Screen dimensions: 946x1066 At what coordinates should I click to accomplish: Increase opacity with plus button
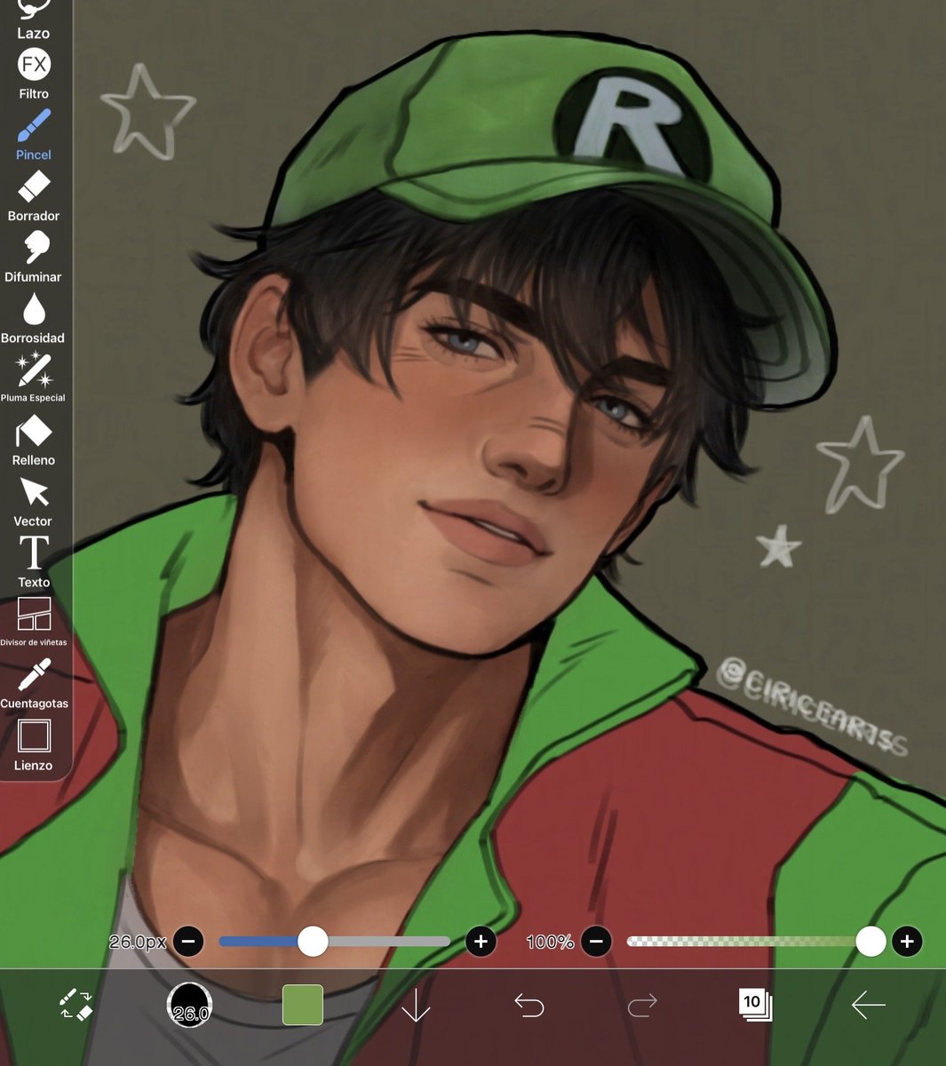[907, 941]
